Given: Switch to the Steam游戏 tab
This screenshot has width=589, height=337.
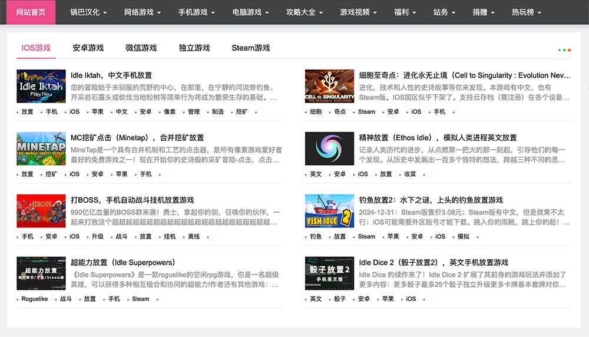Looking at the screenshot, I should pyautogui.click(x=250, y=48).
